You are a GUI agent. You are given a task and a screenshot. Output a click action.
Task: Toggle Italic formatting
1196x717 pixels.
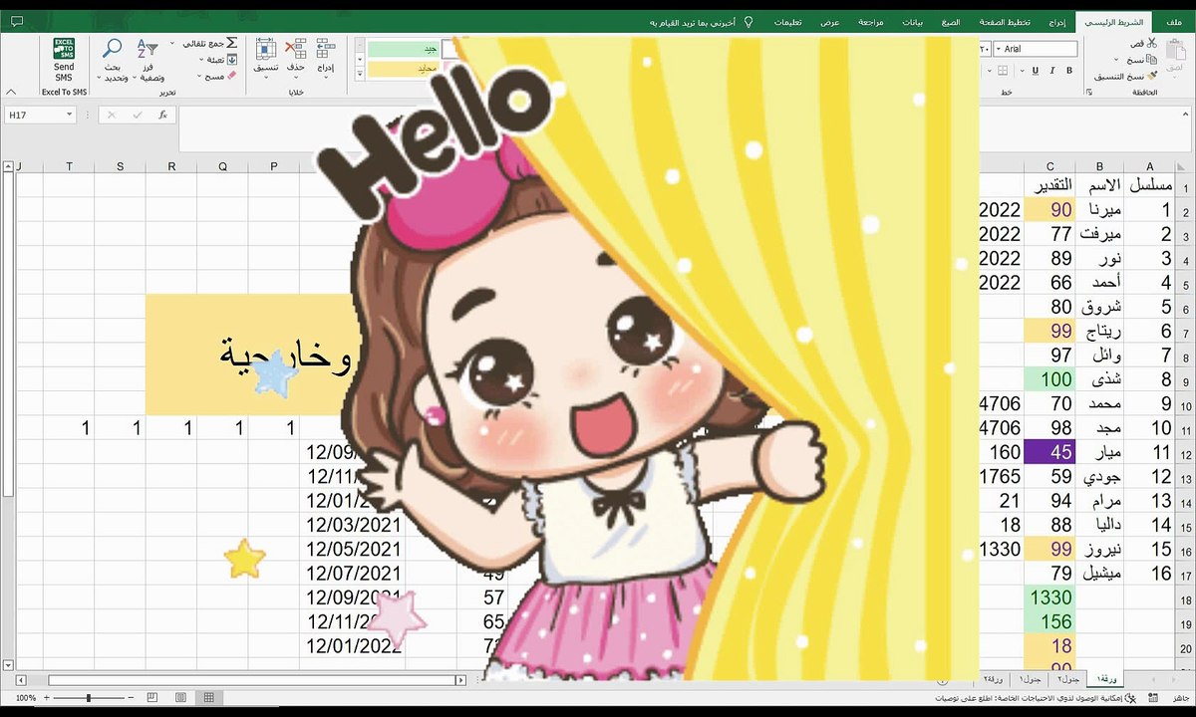[x=1051, y=71]
